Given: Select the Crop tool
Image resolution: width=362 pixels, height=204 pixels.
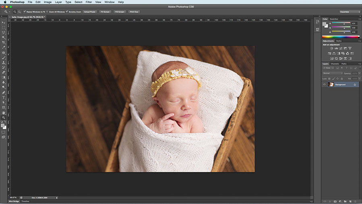Looking at the screenshot, I should click(4, 42).
